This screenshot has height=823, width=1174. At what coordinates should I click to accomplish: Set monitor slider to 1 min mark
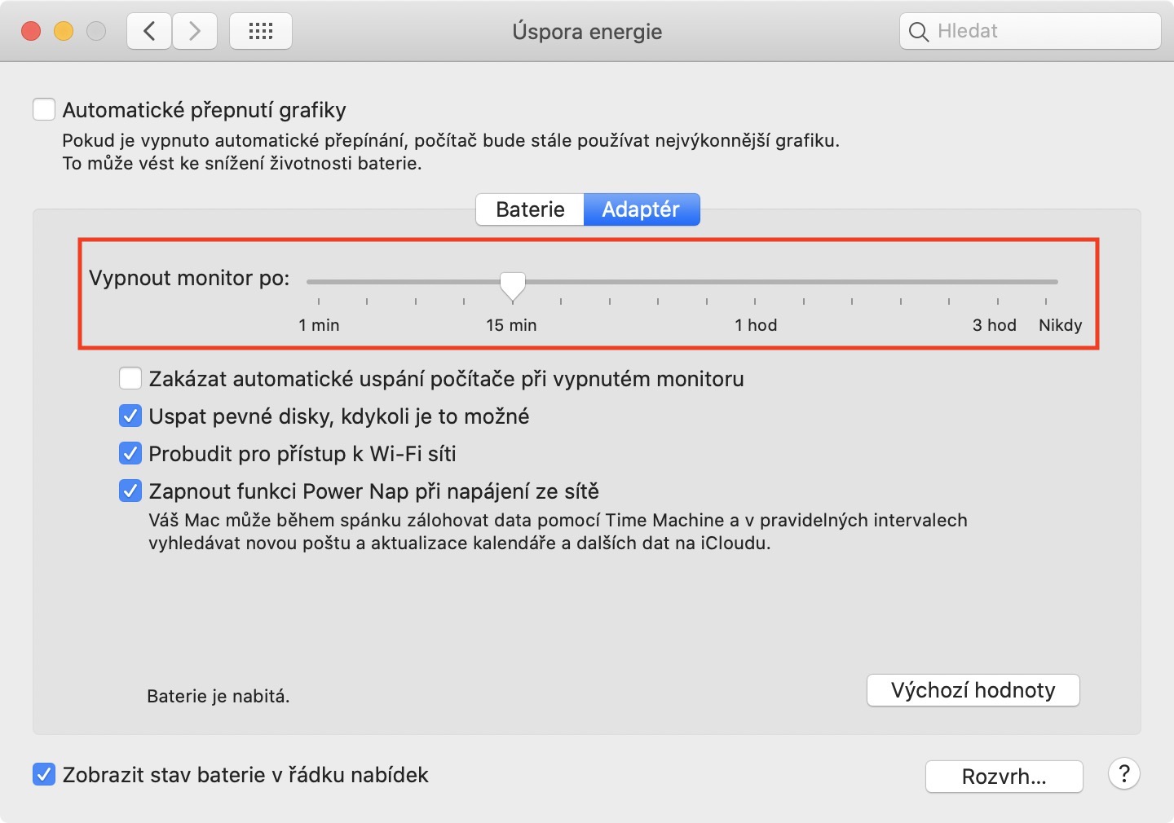click(319, 282)
